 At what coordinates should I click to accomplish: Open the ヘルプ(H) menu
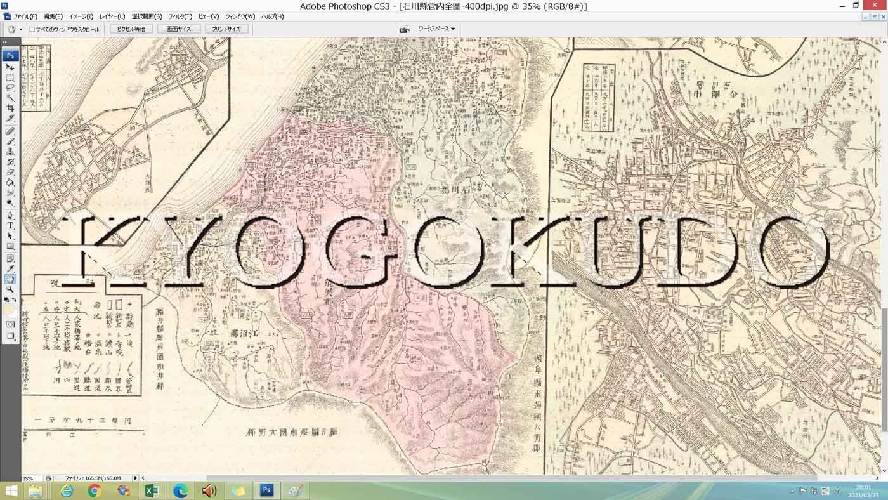click(273, 16)
